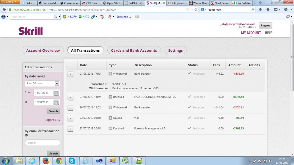Click the email jobykjoseph10@yahoo.com

pyautogui.click(x=238, y=24)
